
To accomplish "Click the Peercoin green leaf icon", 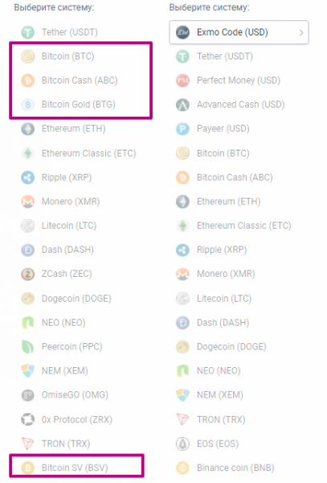I will [x=27, y=347].
